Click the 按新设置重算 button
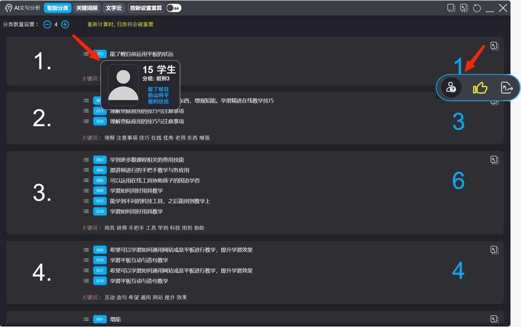Image resolution: width=521 pixels, height=327 pixels. [x=146, y=8]
